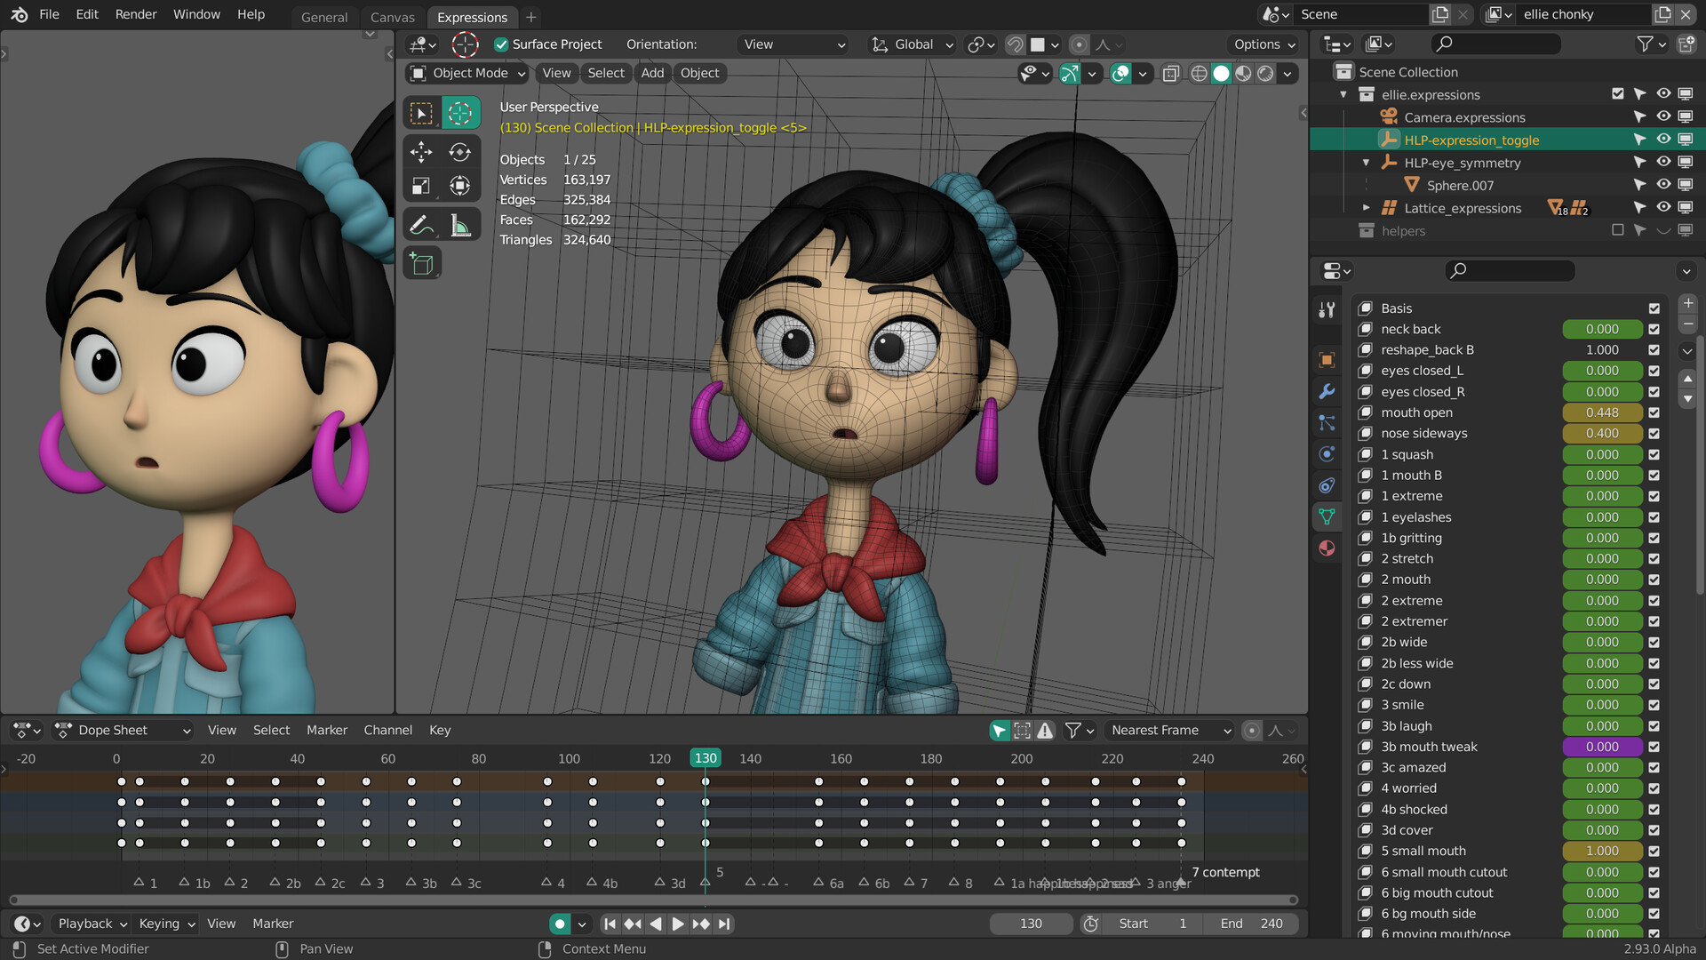Open the Render menu
Viewport: 1706px width, 960px height.
point(136,14)
